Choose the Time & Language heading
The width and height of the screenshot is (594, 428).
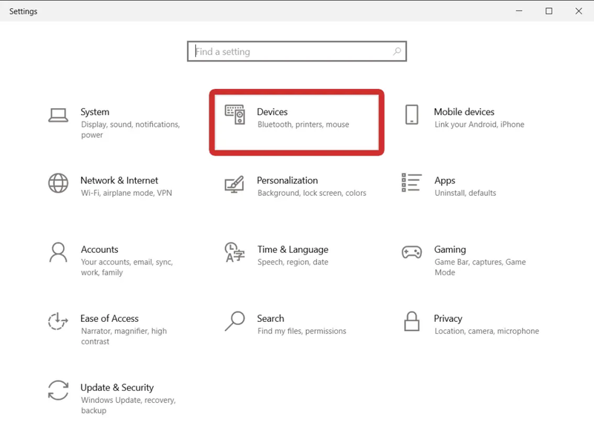[x=293, y=249]
